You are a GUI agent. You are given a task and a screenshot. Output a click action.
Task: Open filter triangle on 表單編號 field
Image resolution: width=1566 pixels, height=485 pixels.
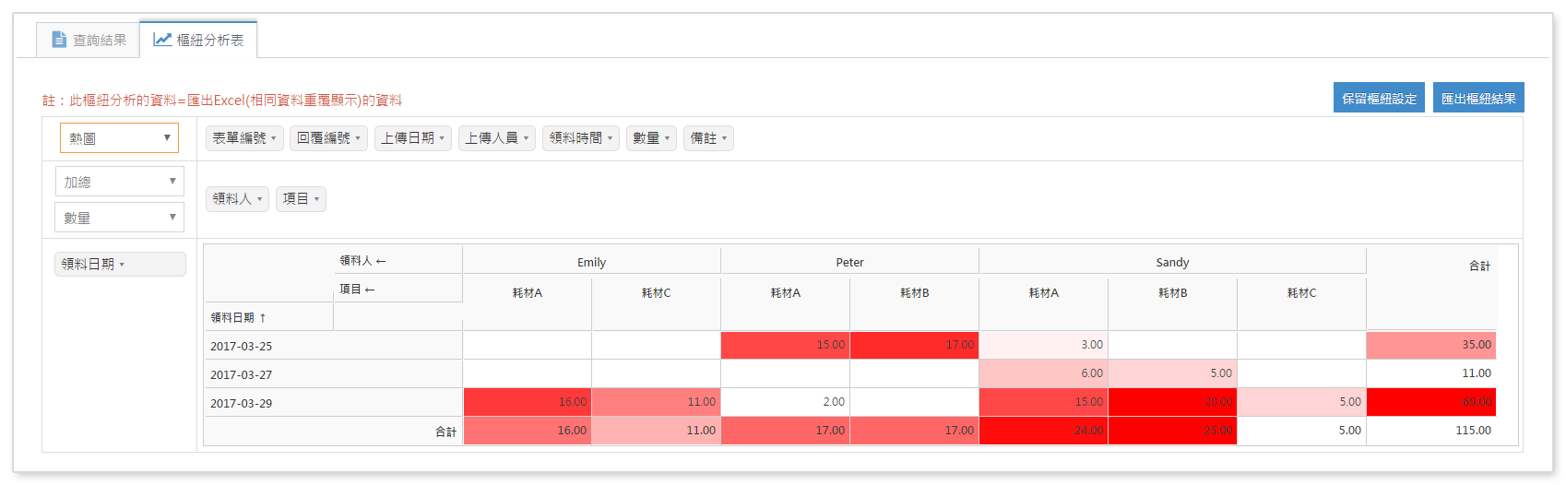(274, 139)
